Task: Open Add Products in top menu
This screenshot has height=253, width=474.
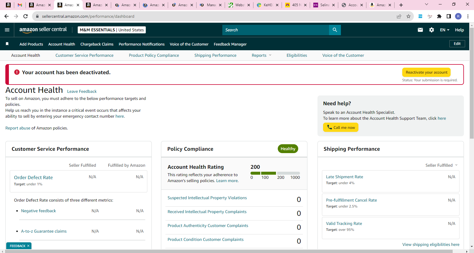Action: pos(31,44)
